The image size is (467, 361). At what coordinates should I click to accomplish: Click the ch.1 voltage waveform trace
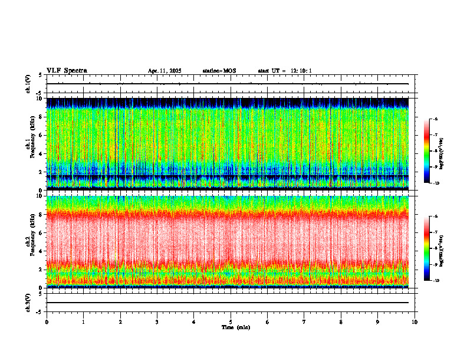[x=228, y=84]
